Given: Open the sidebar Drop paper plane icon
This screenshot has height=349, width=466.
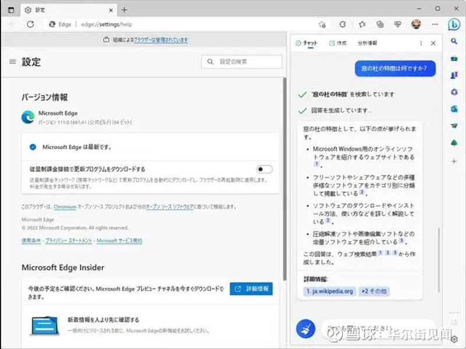Looking at the screenshot, I should (454, 126).
